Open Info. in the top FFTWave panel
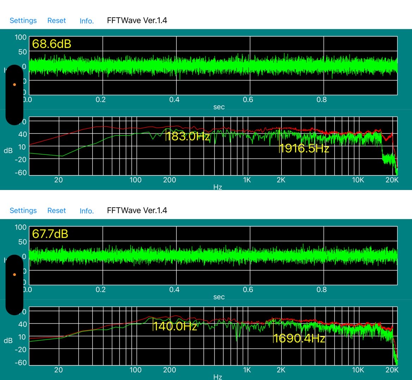 point(87,21)
